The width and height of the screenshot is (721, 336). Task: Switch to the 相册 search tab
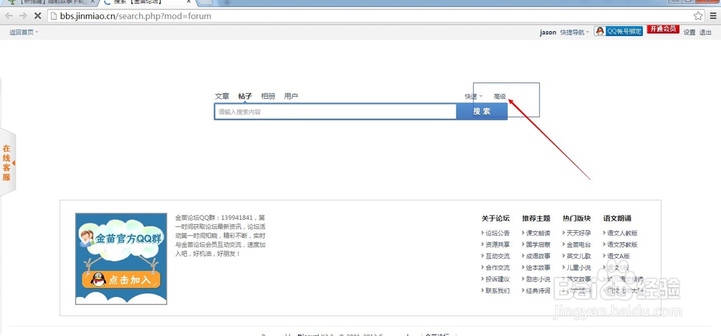(268, 96)
